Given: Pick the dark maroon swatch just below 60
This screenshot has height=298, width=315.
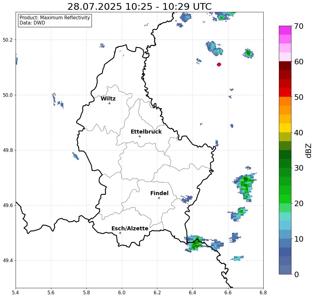Looking at the screenshot, I should [285, 66].
